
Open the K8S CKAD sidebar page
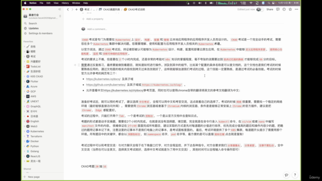(x=37, y=76)
